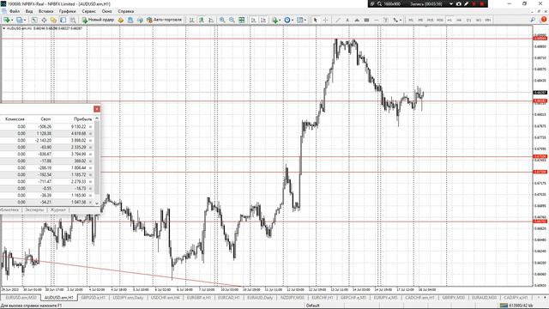This screenshot has width=549, height=309.
Task: Expand the recorder bar dropdown arrow
Action: tap(451, 3)
